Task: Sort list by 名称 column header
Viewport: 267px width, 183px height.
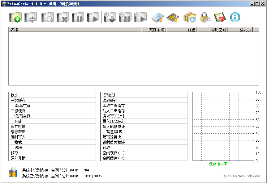Action: pos(74,29)
